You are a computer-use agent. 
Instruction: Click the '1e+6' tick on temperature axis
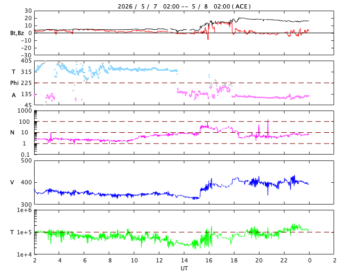tap(25, 210)
